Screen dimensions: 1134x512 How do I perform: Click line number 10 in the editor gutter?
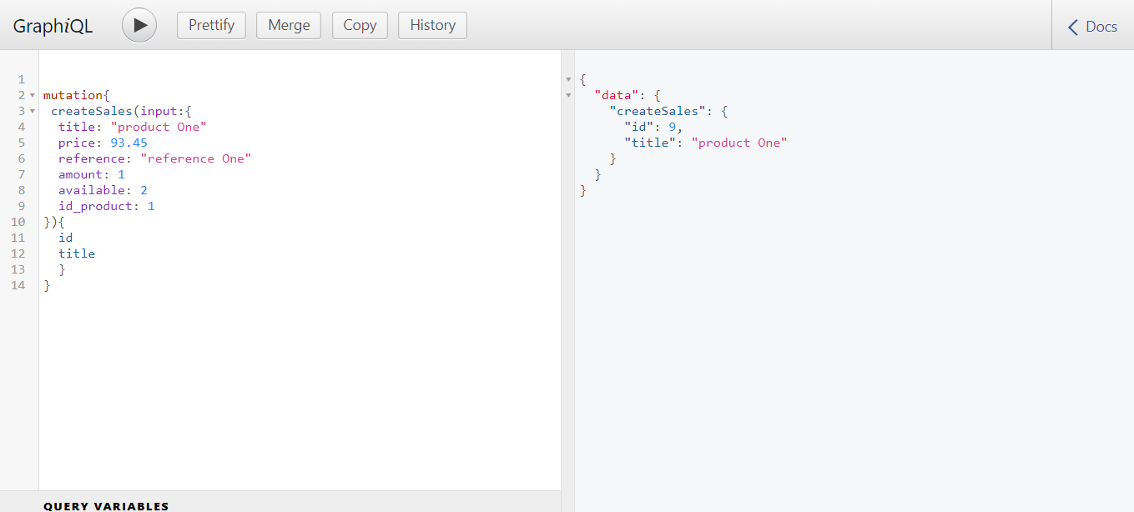point(19,222)
